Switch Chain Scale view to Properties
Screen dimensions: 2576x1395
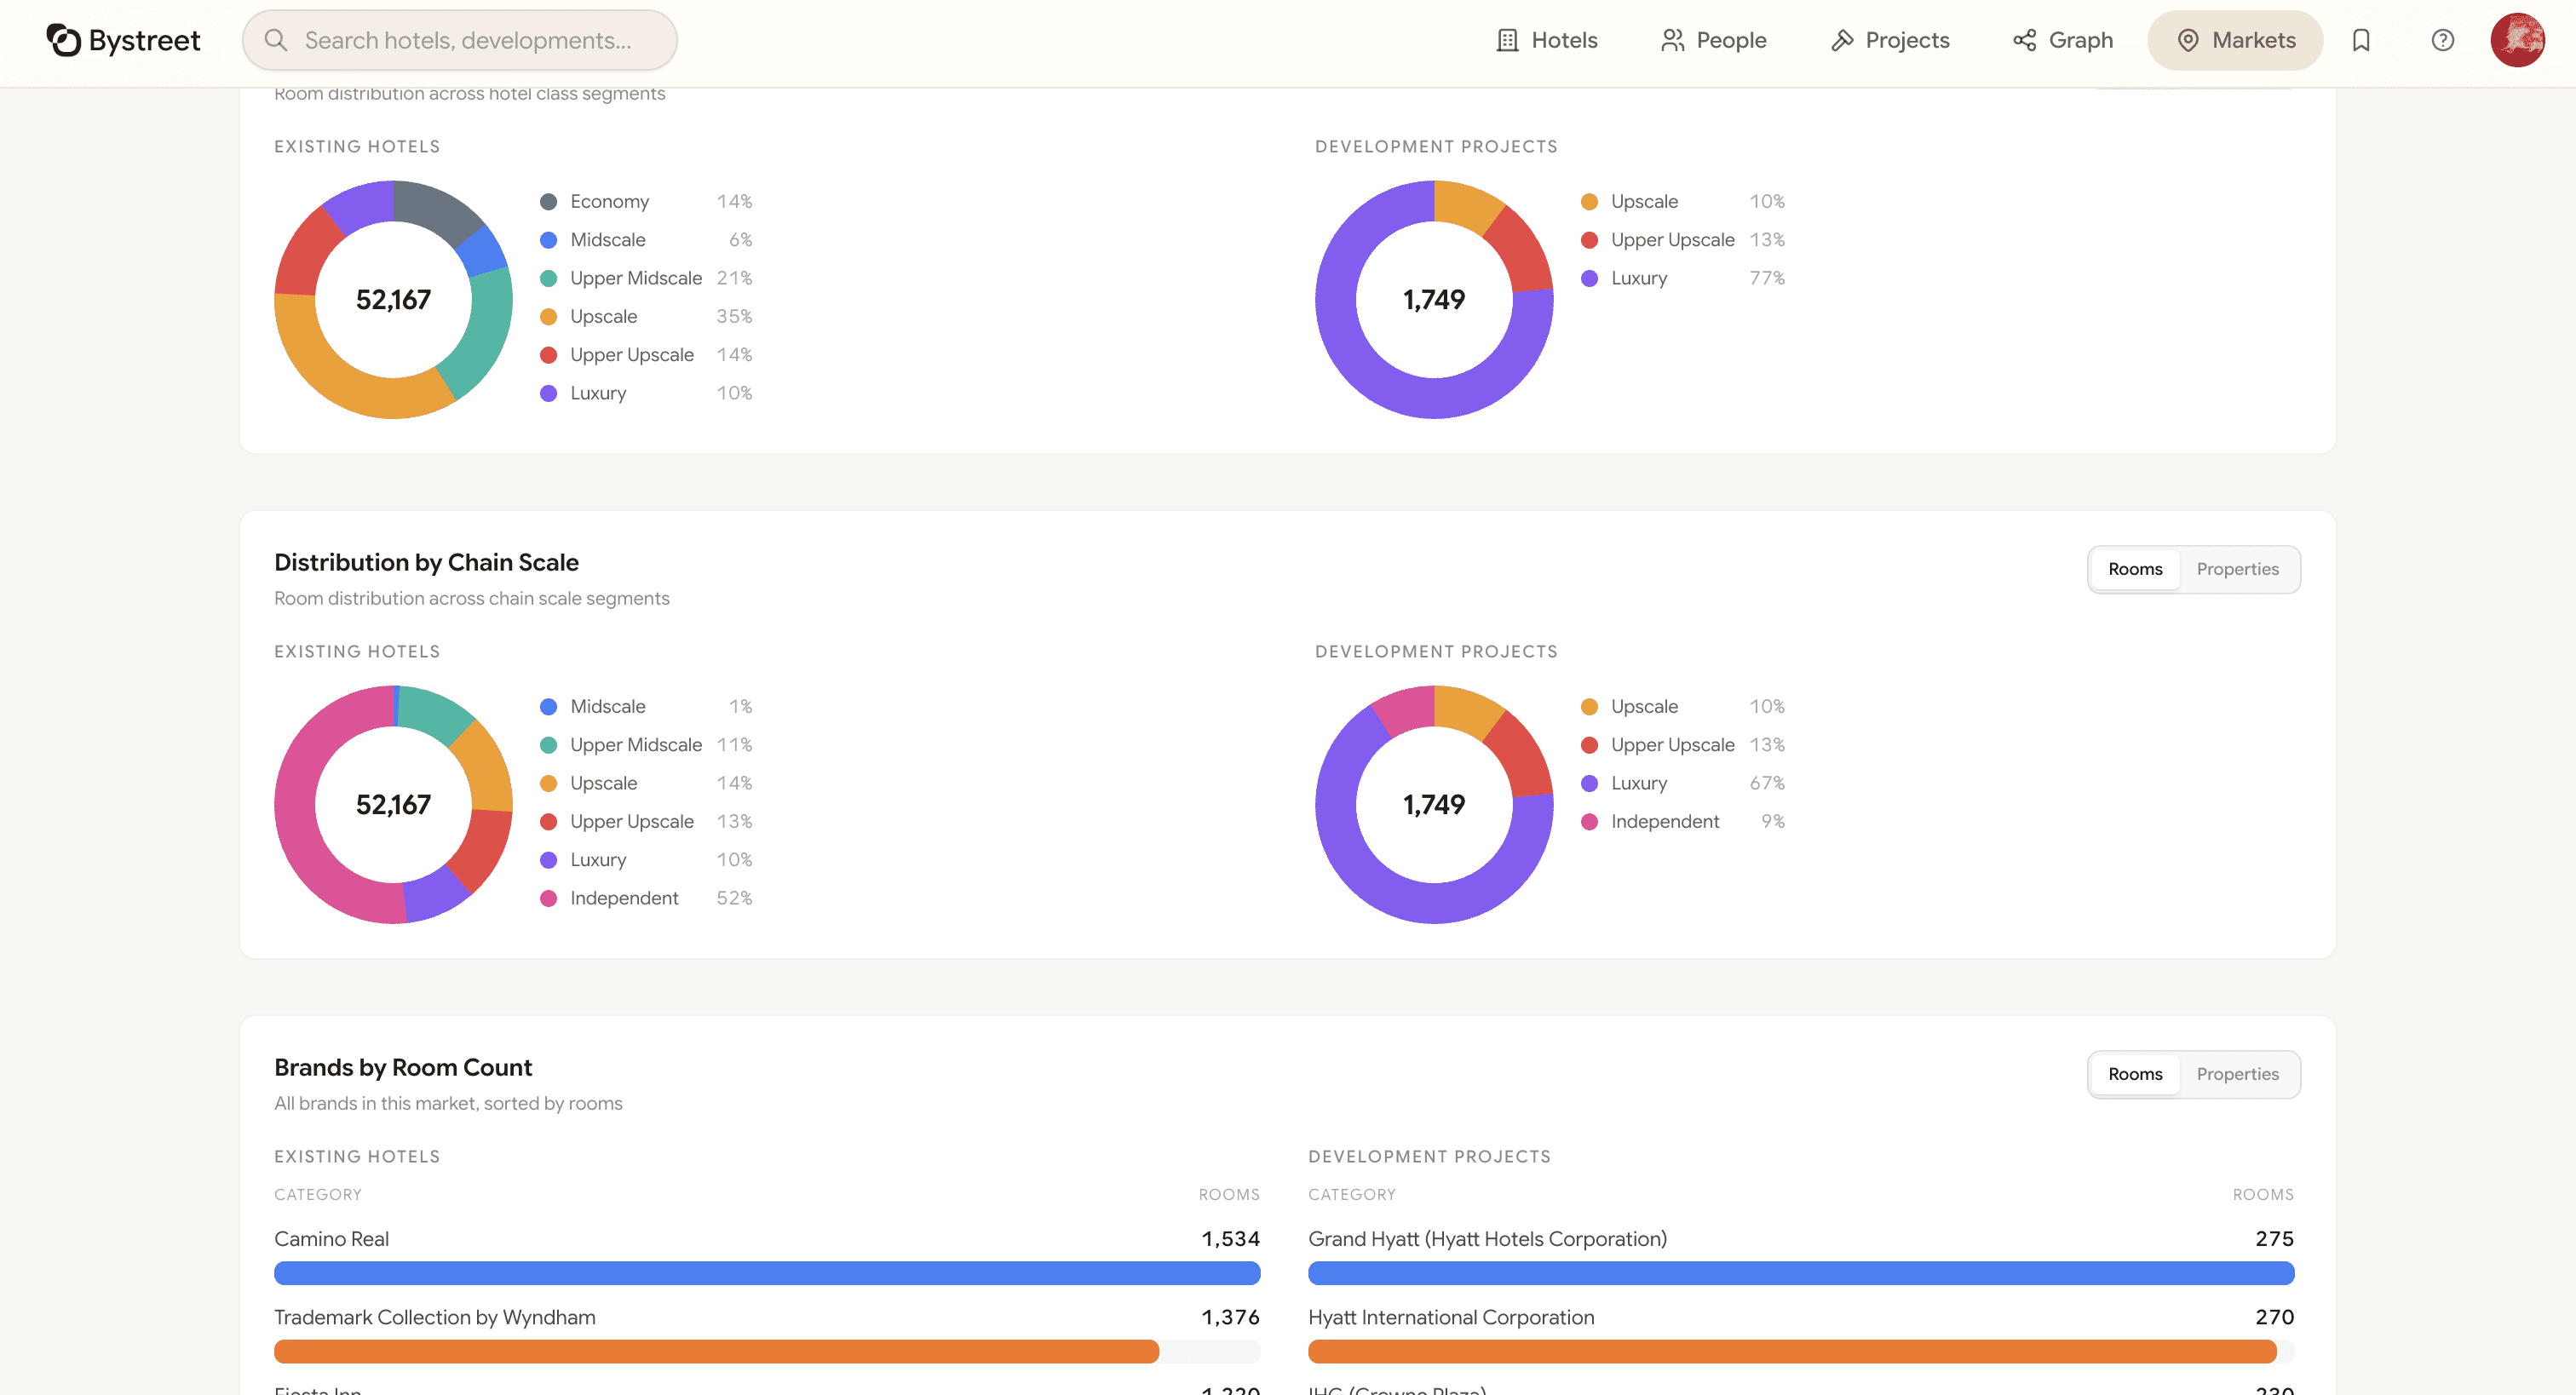point(2237,569)
